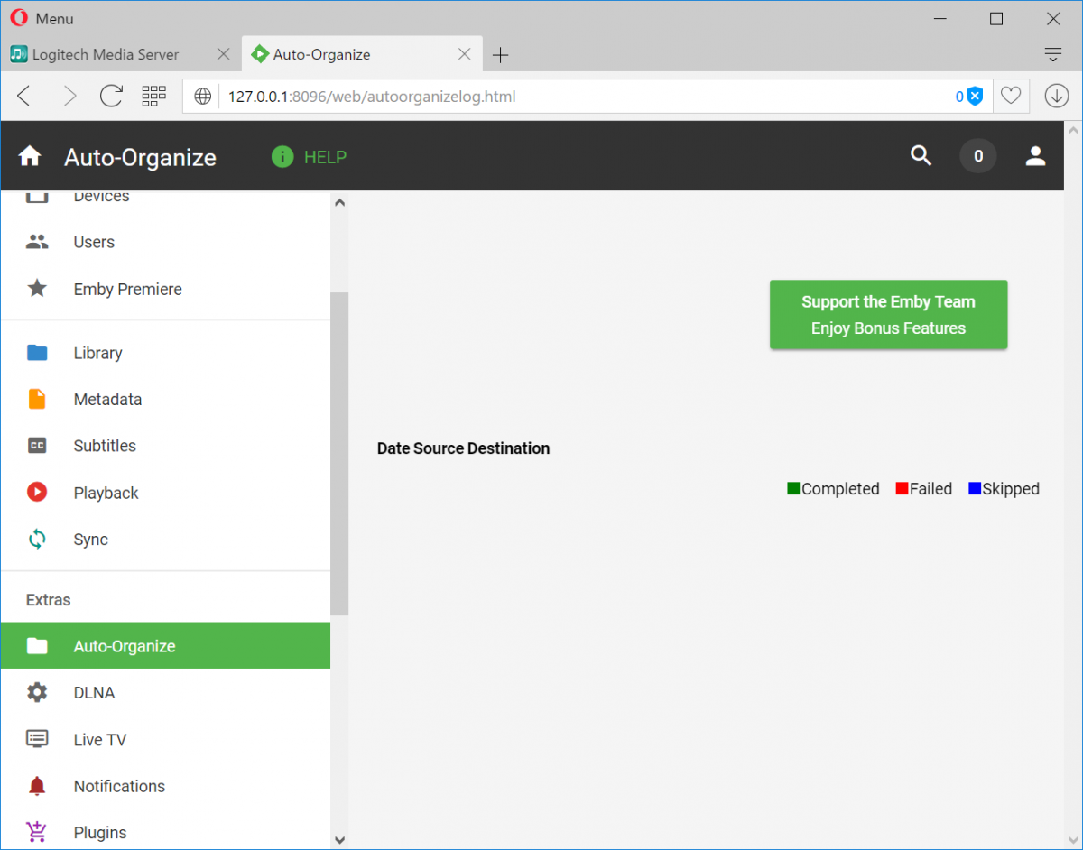Click the Metadata orange file icon
This screenshot has height=850, width=1083.
pos(37,399)
